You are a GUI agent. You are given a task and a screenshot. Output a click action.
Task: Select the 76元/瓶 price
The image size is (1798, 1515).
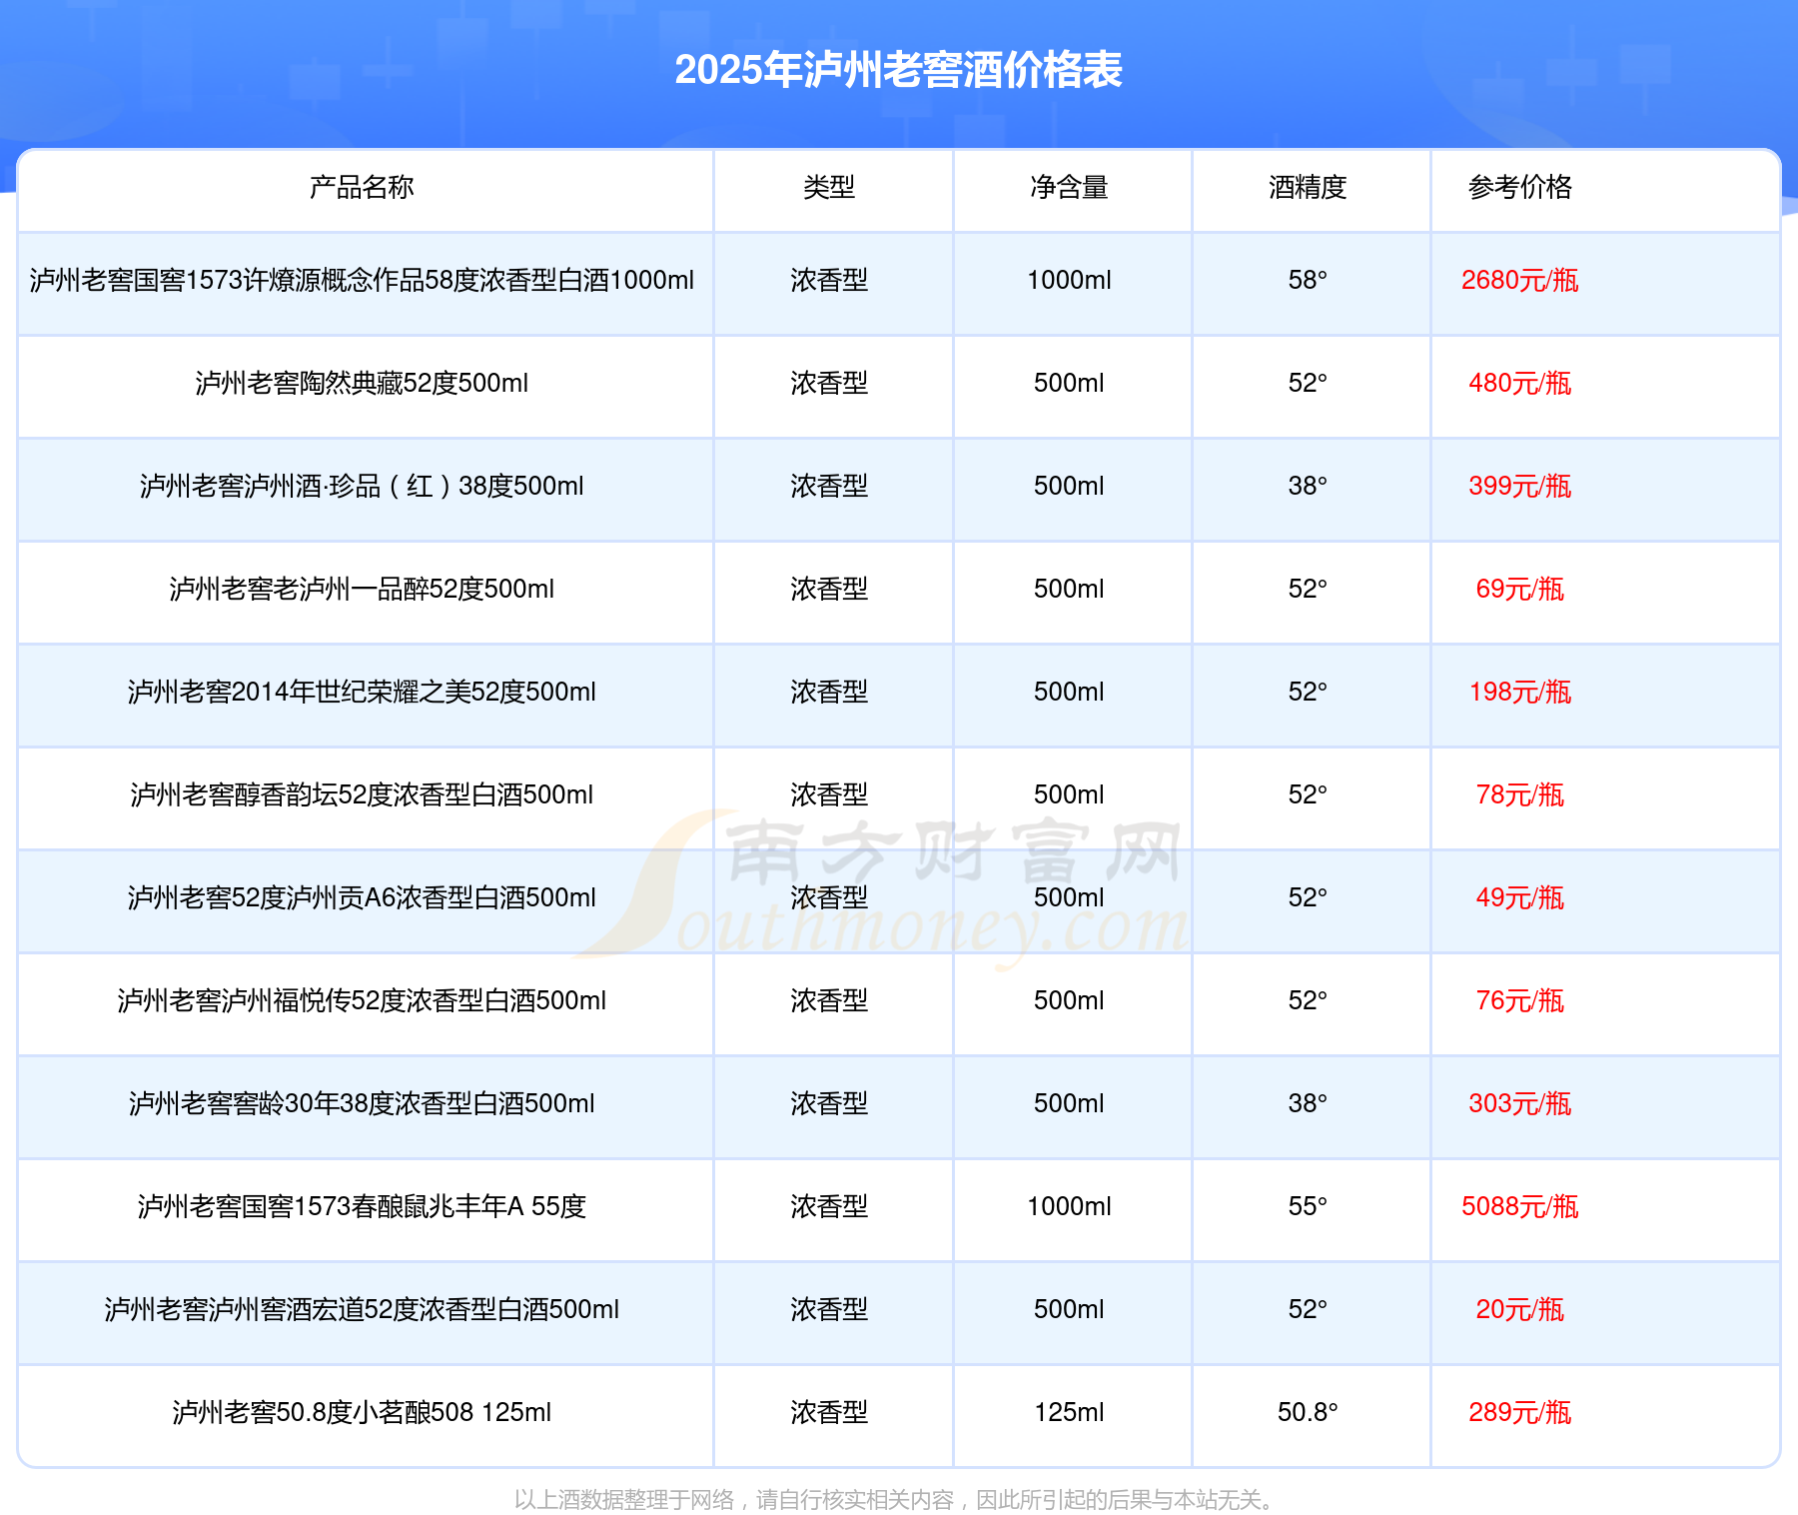pyautogui.click(x=1520, y=1000)
